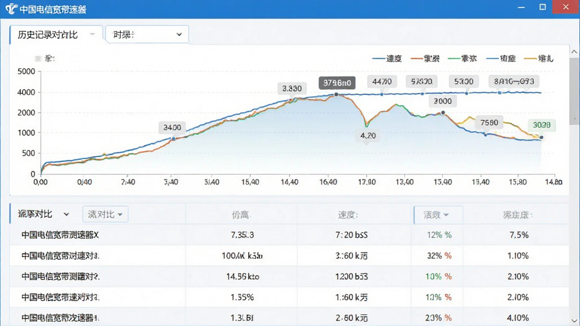580x326 pixels.
Task: Open the dropdown next to the history tab
Action: 147,35
